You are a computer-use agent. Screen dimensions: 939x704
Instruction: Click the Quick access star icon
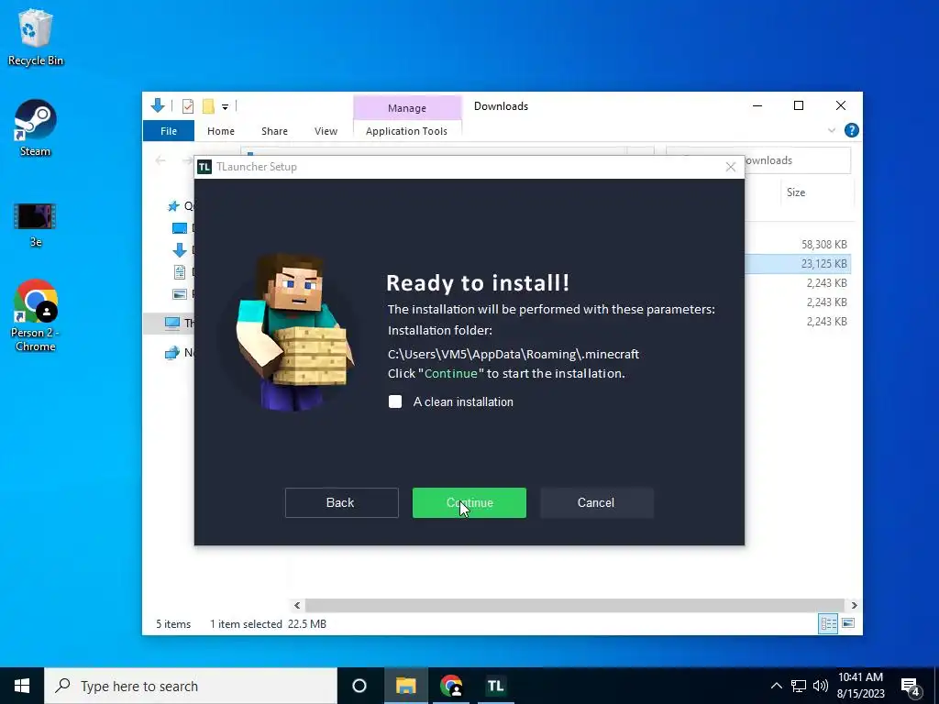(173, 206)
